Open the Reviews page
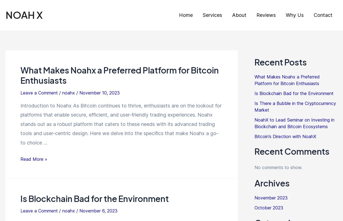The image size is (343, 221). pos(266,15)
